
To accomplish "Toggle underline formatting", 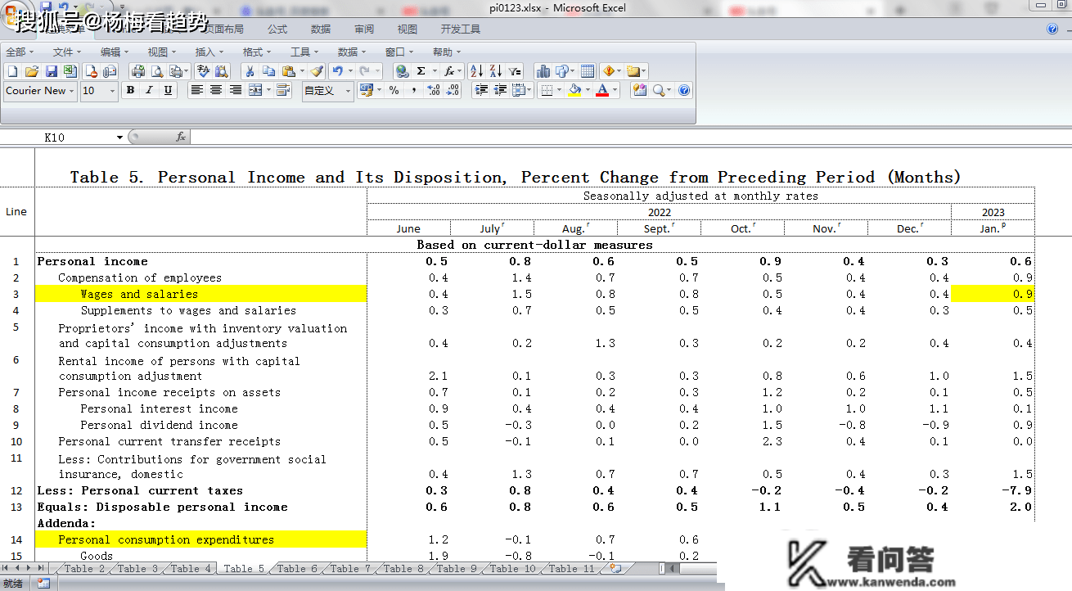I will pos(168,90).
